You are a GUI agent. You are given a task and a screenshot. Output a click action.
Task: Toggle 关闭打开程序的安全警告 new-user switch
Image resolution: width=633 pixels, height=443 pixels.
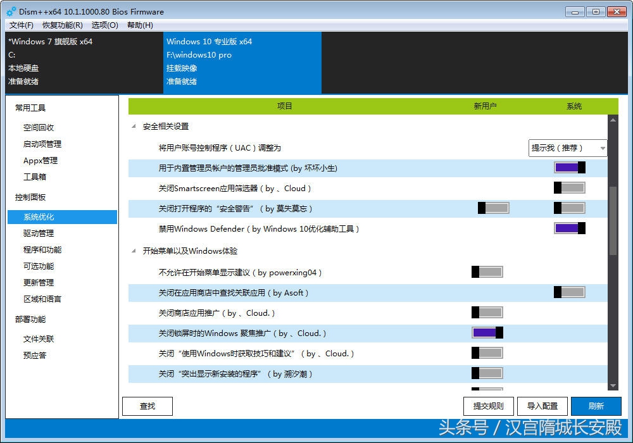(x=493, y=208)
